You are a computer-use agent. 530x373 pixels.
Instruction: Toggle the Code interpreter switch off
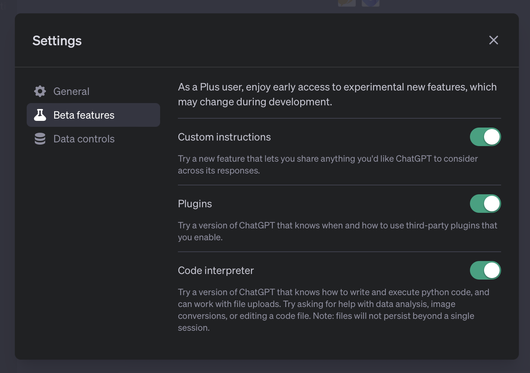click(485, 270)
